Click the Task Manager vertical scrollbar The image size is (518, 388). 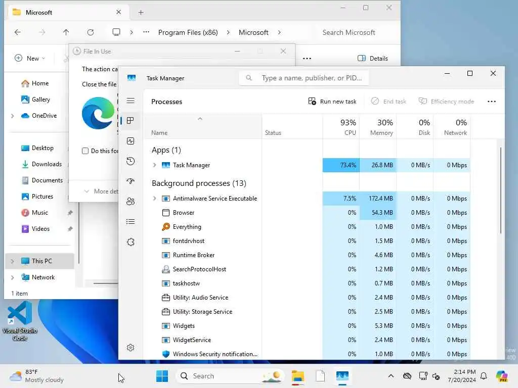(x=501, y=190)
